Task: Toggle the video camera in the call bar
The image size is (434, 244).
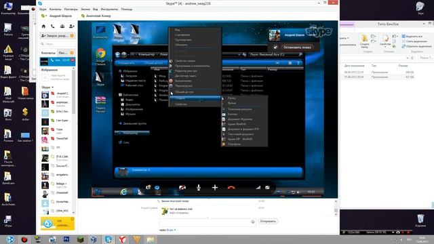Action: 182,188
